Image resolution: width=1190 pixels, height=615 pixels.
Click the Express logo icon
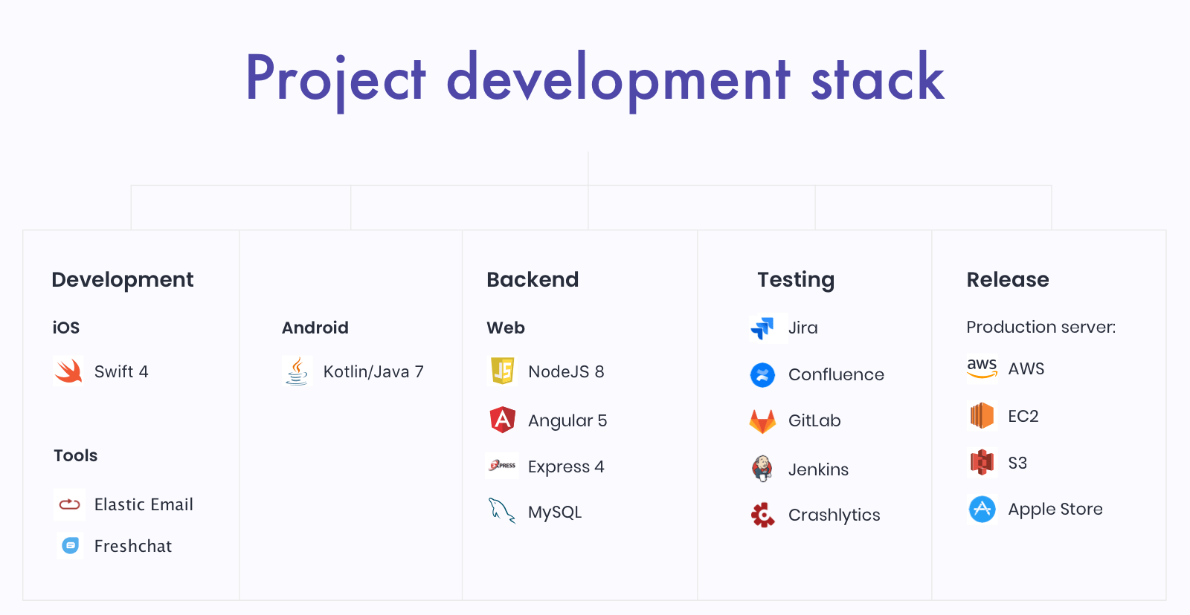point(502,466)
